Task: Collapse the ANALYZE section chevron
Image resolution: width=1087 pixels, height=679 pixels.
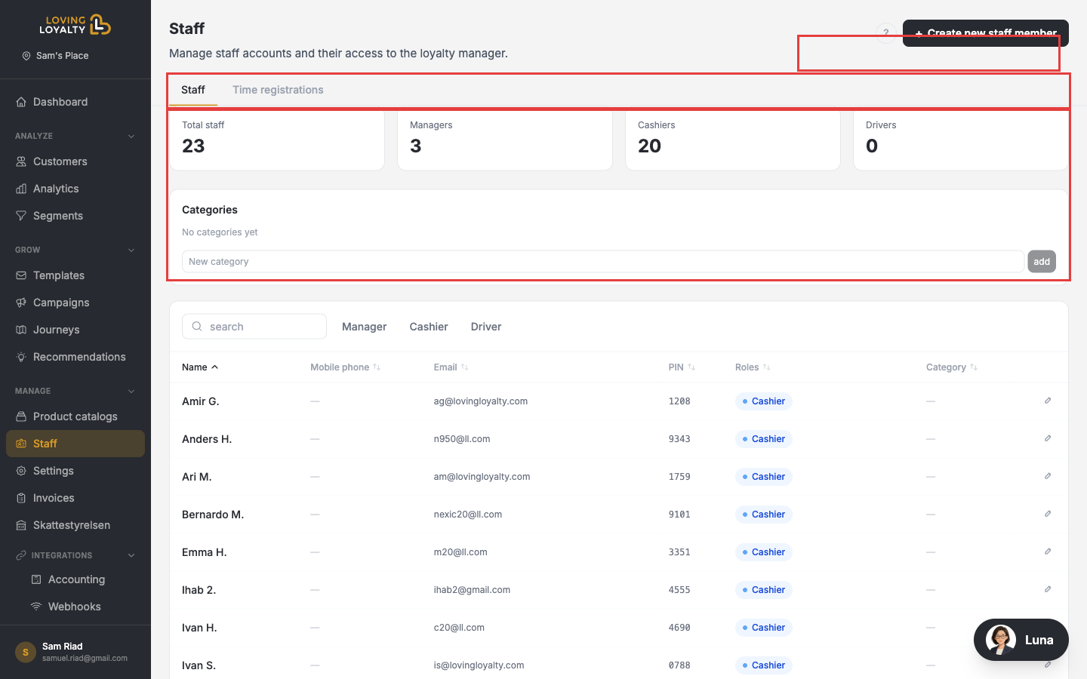Action: coord(131,137)
